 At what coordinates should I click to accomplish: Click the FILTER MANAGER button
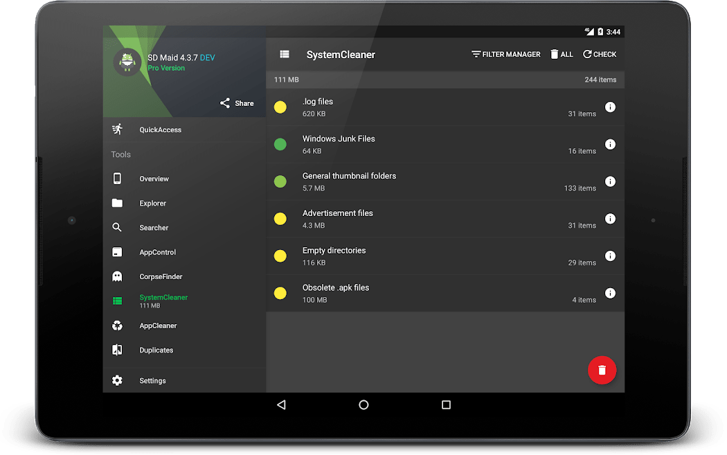505,54
